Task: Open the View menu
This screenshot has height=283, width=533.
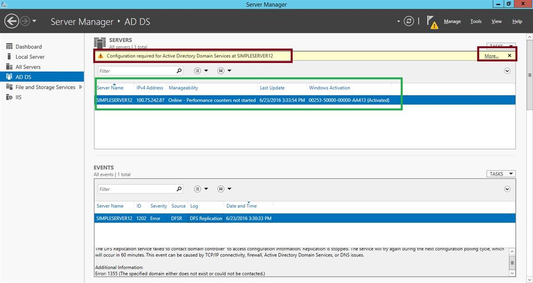Action: [496, 21]
